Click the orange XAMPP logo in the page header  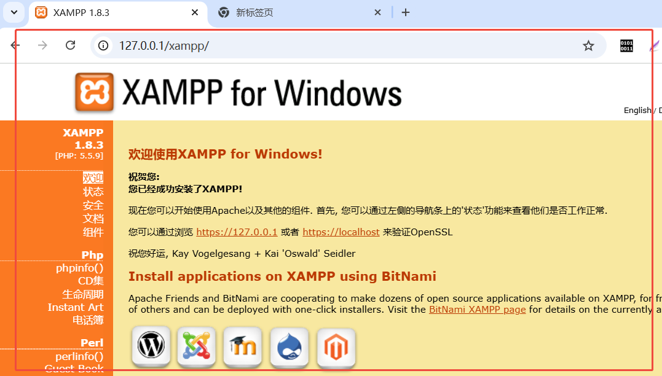pos(94,92)
